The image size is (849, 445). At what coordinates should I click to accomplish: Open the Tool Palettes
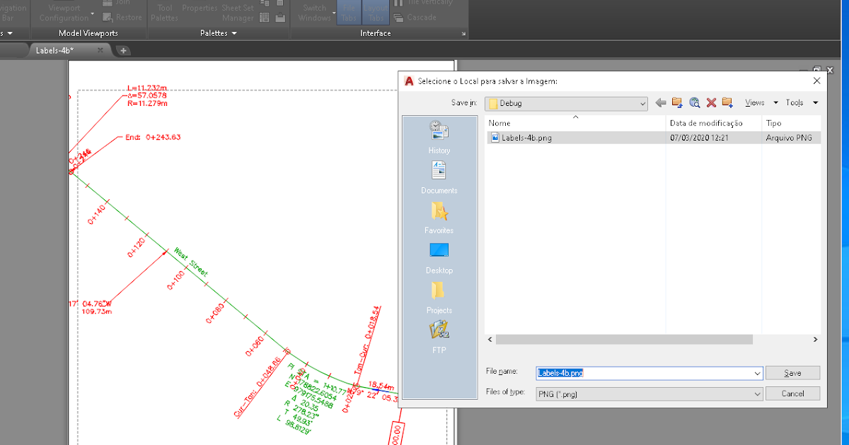163,11
